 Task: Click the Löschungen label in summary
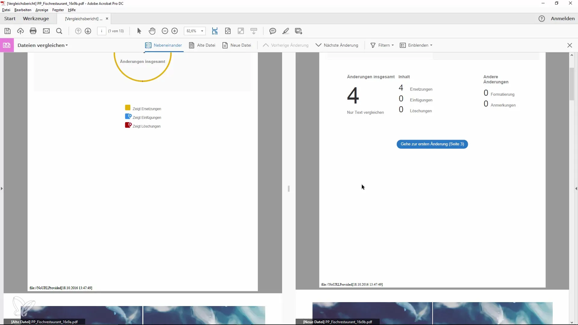421,111
